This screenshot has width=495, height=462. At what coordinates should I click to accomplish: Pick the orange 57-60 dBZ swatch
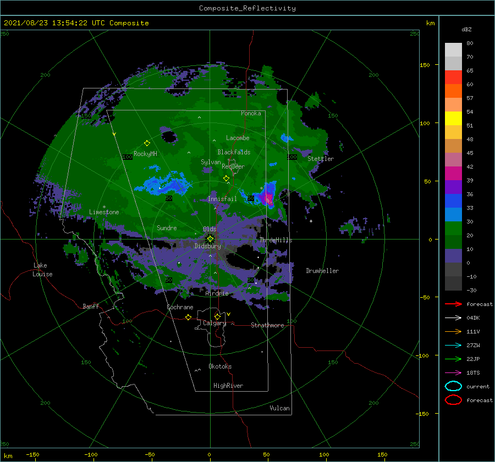point(453,91)
